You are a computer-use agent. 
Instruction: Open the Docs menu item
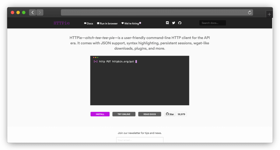point(88,24)
